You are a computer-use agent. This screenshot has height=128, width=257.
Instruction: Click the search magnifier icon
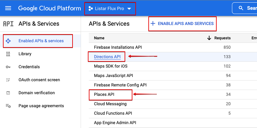(x=241, y=8)
